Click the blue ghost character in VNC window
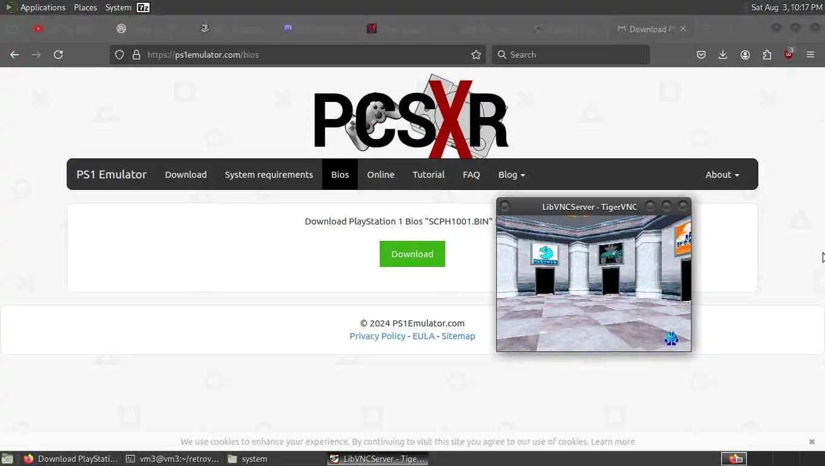 click(x=671, y=338)
